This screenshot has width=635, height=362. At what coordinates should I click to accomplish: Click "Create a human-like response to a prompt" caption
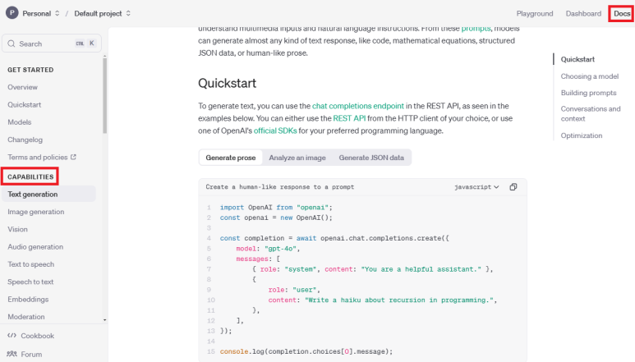pos(280,187)
